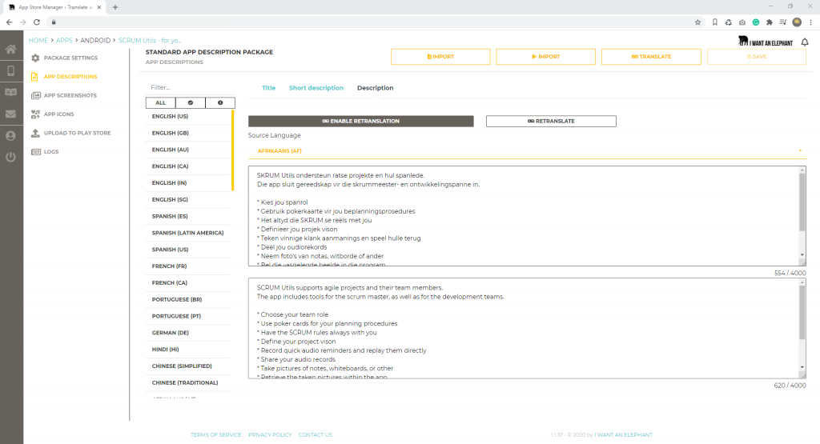Select Hindi (HI) language
Image resolution: width=820 pixels, height=444 pixels.
tap(187, 350)
